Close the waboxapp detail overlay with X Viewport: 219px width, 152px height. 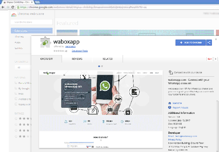[216, 39]
